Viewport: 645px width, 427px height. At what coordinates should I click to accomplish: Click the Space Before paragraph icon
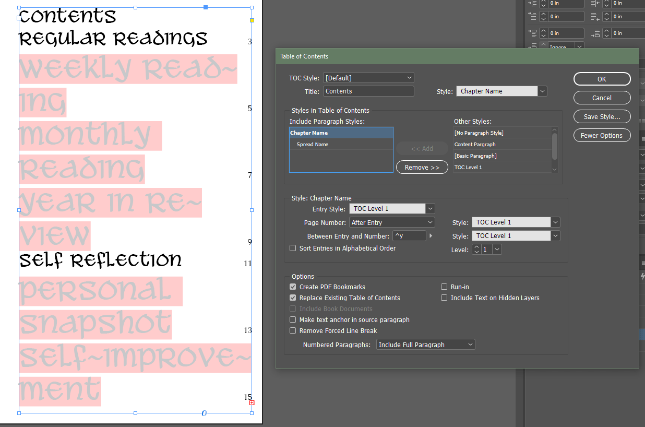pos(533,33)
